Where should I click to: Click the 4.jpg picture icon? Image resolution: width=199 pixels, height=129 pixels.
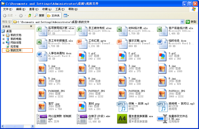coord(162,68)
